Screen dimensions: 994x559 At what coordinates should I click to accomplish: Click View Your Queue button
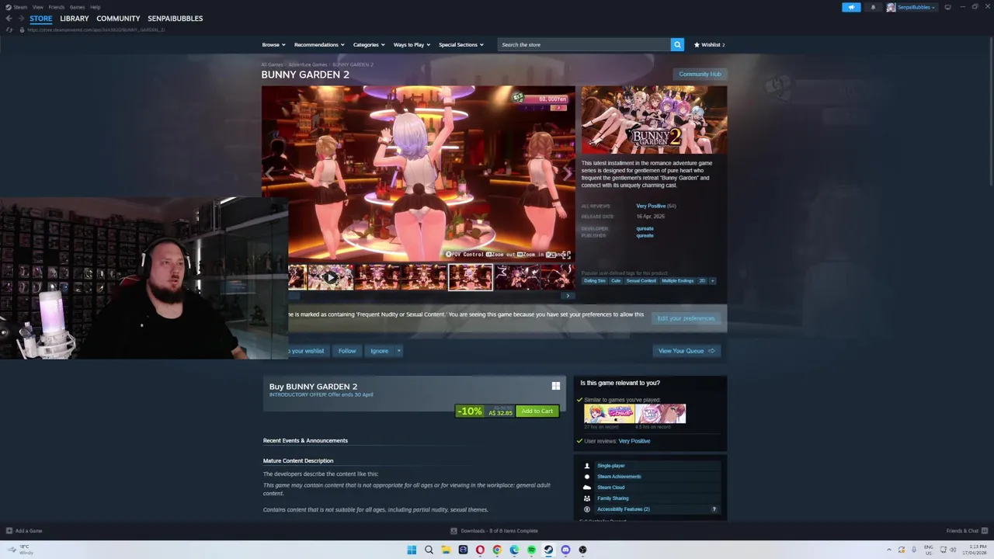coord(686,351)
